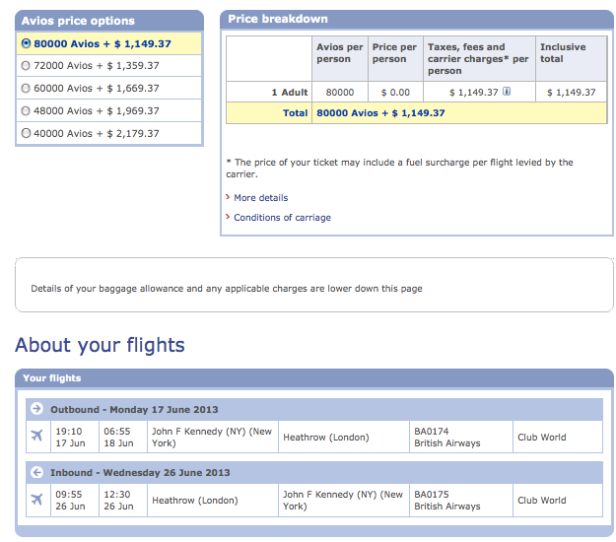The image size is (616, 542).
Task: Choose the 60000 Avios + $1,669.37 option
Action: (x=26, y=89)
